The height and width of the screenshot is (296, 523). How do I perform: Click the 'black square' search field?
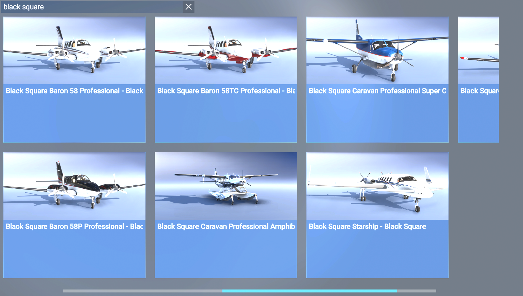pyautogui.click(x=92, y=7)
